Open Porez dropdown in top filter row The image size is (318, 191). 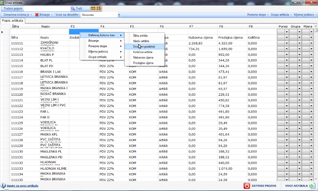pyautogui.click(x=287, y=32)
